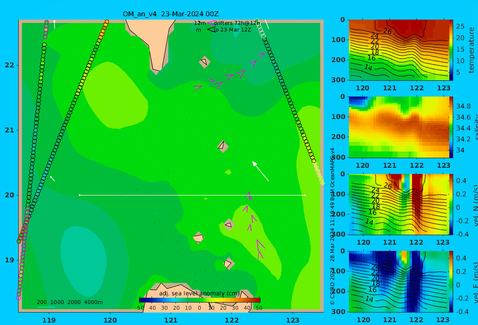
Task: Click the island near 121.9E 20.8N
Action: tap(223, 146)
